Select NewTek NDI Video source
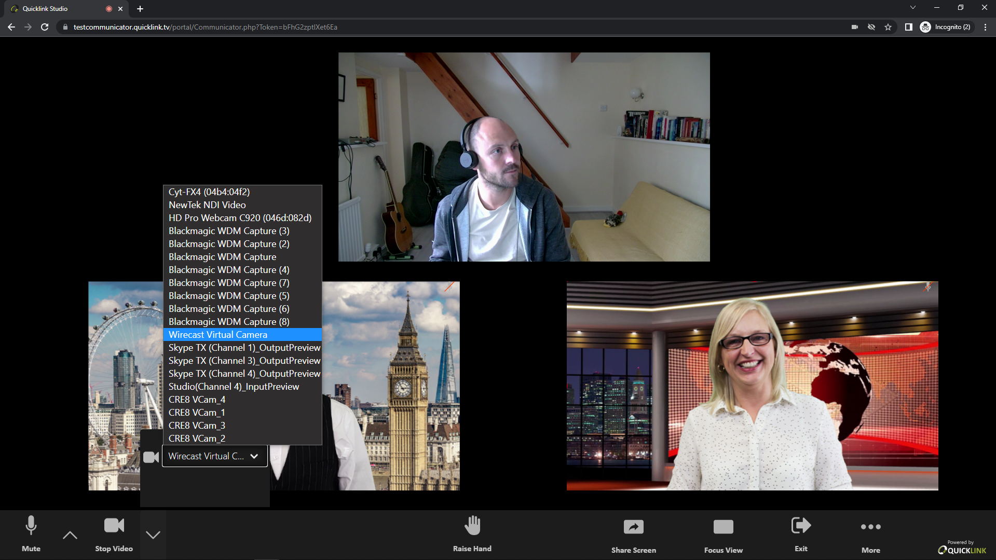This screenshot has height=560, width=996. click(x=243, y=205)
